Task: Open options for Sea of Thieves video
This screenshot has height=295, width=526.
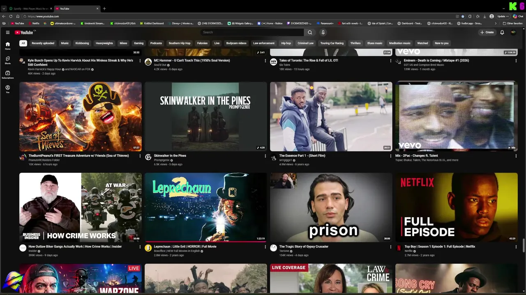Action: [x=140, y=156]
